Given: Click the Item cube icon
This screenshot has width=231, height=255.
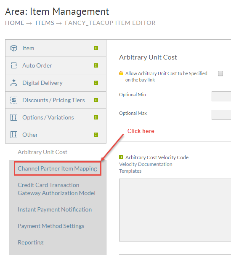Looking at the screenshot, I should tap(14, 48).
